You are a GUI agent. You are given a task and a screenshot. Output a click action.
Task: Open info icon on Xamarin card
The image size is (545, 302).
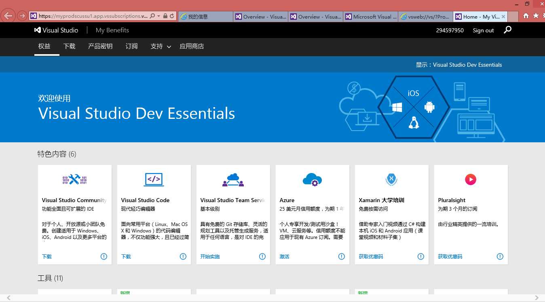pyautogui.click(x=421, y=256)
